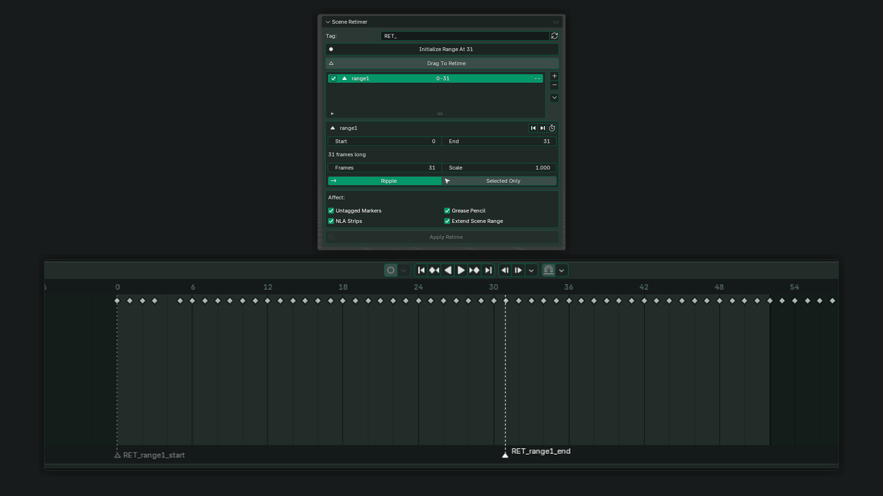
Task: Click the range list resize grip
Action: tap(440, 113)
